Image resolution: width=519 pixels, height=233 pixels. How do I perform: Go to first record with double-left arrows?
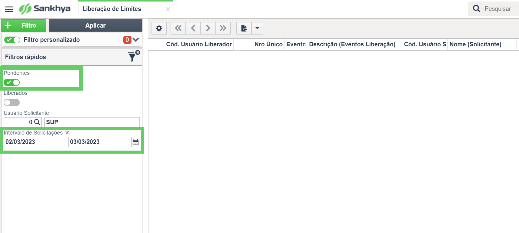click(178, 28)
